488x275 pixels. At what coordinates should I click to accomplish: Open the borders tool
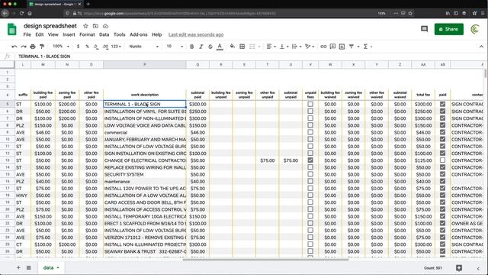click(242, 47)
